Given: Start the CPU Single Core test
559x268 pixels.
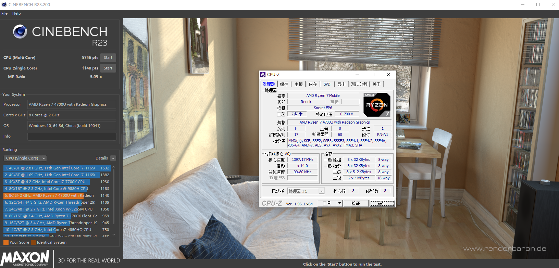Looking at the screenshot, I should [108, 68].
